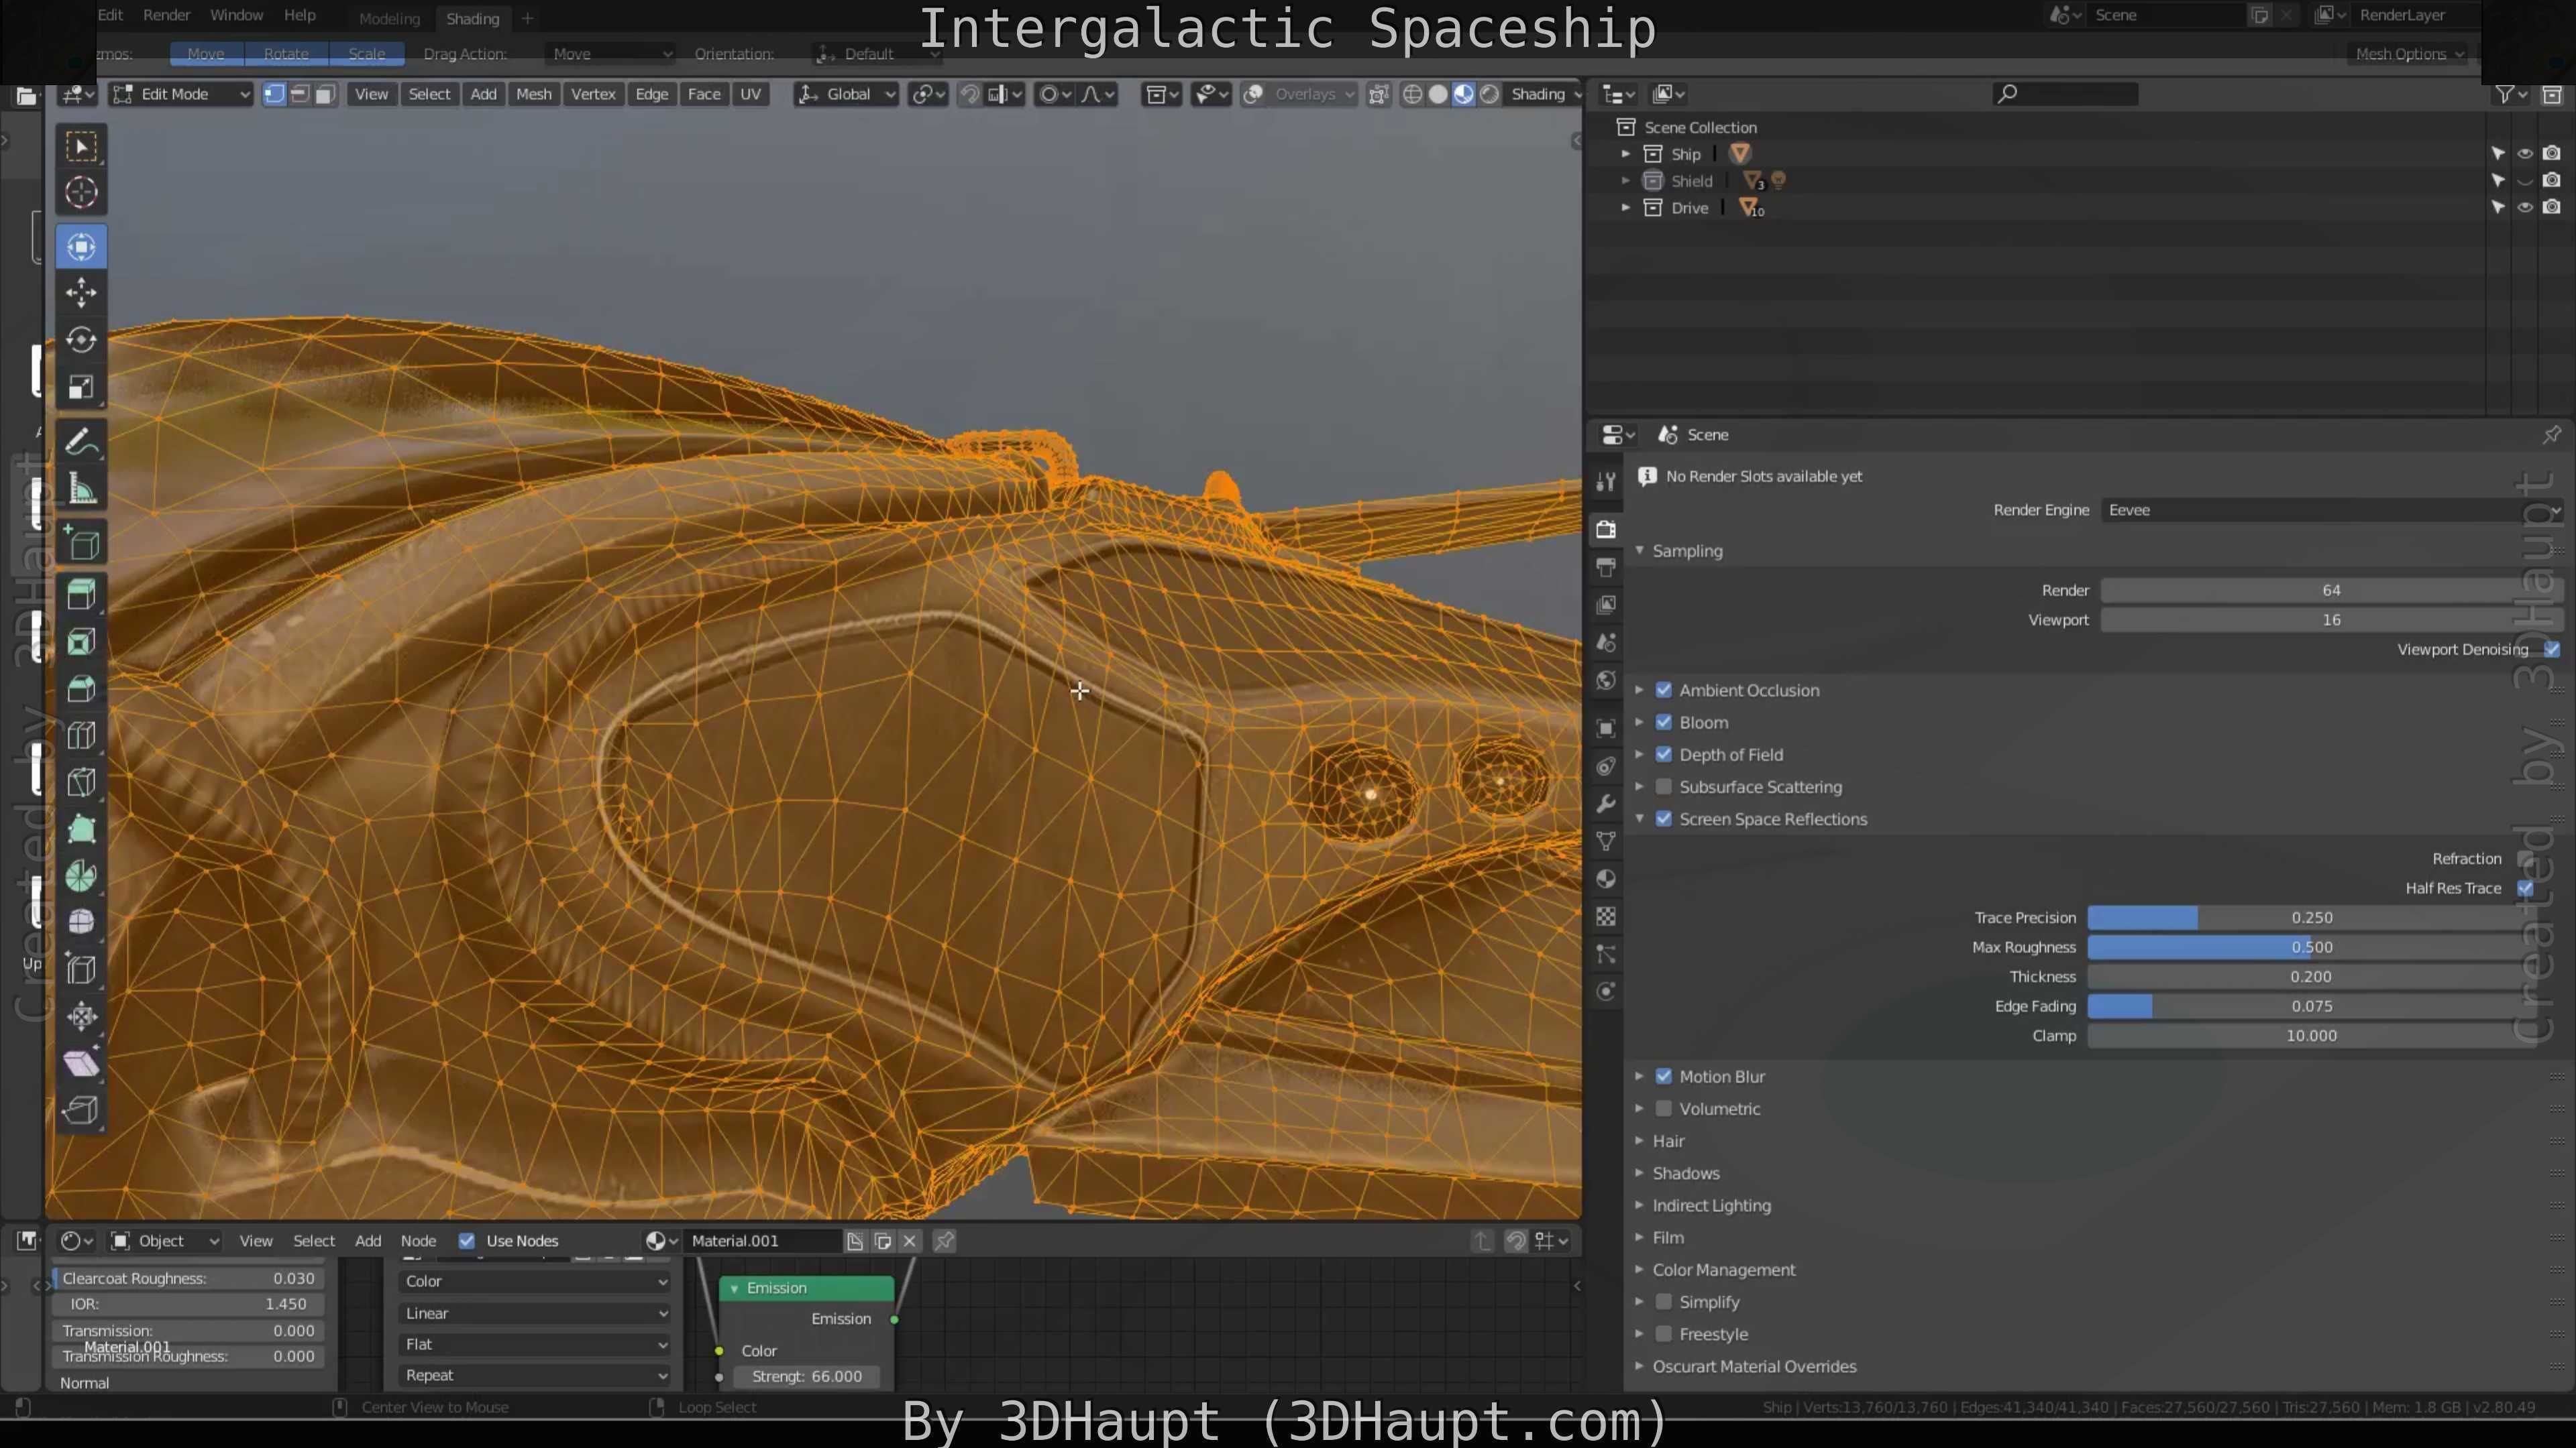Select the Move tool in left toolbar
The image size is (2576, 1448).
81,293
